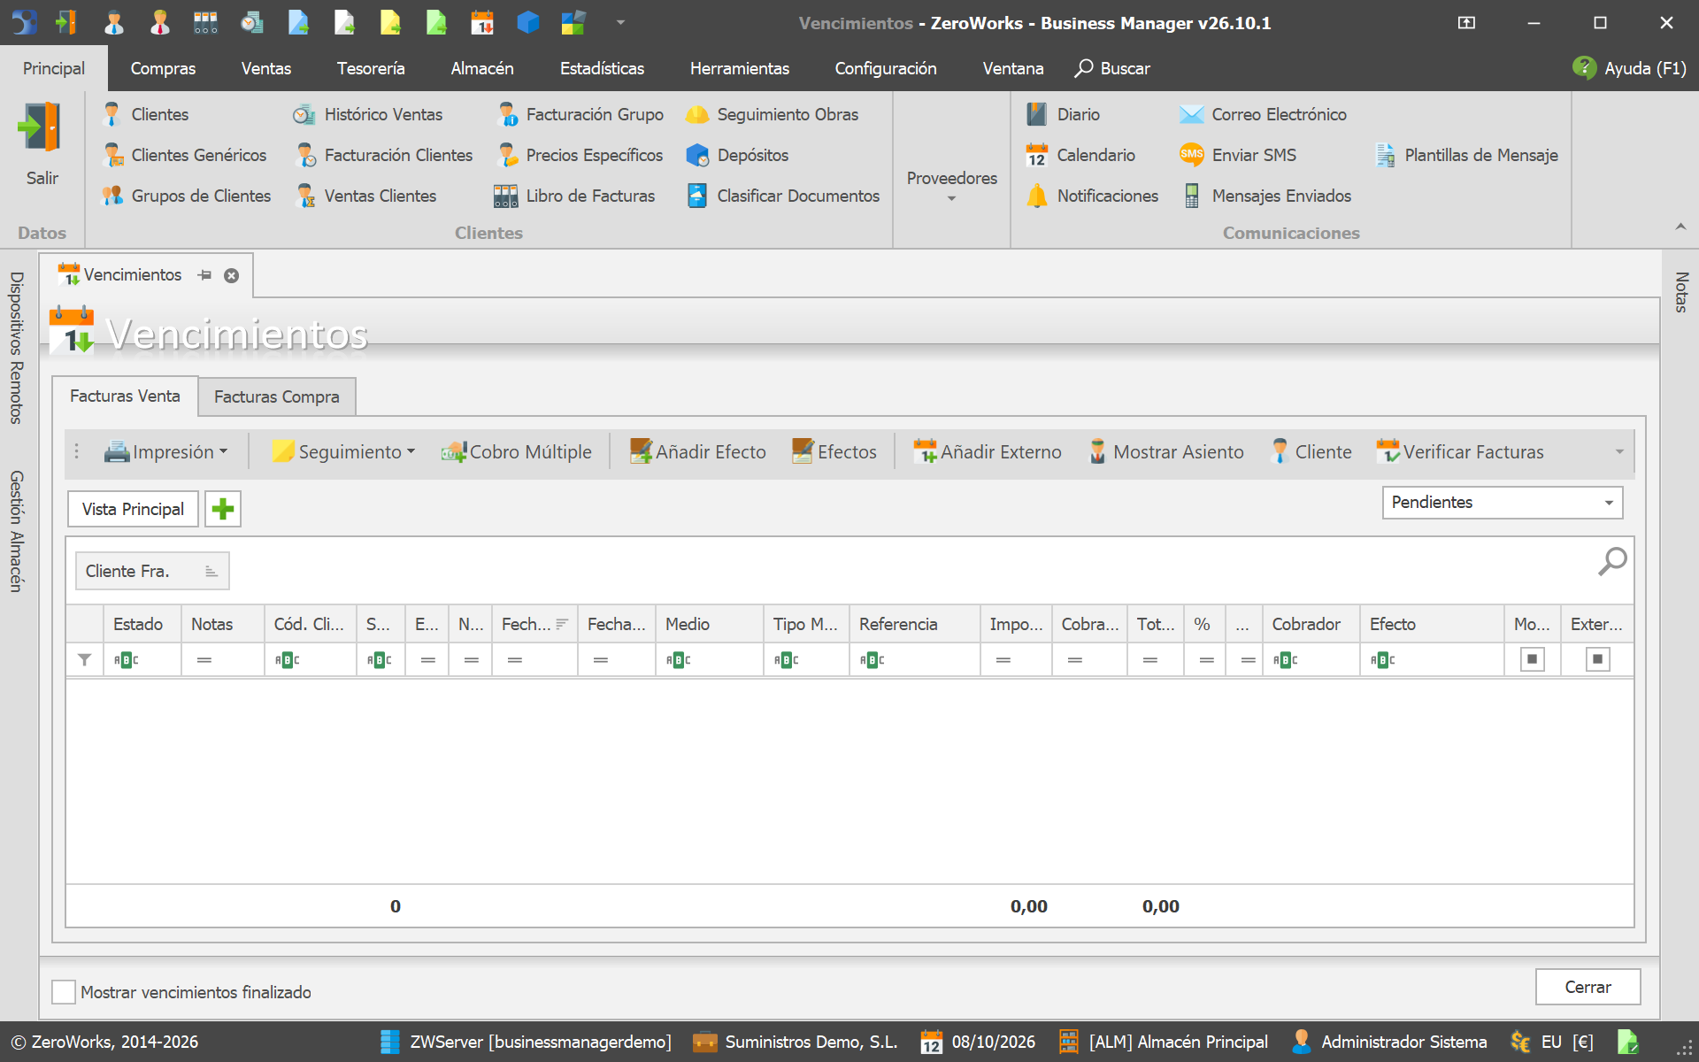Viewport: 1699px width, 1062px height.
Task: Open the Calendario
Action: (1080, 155)
